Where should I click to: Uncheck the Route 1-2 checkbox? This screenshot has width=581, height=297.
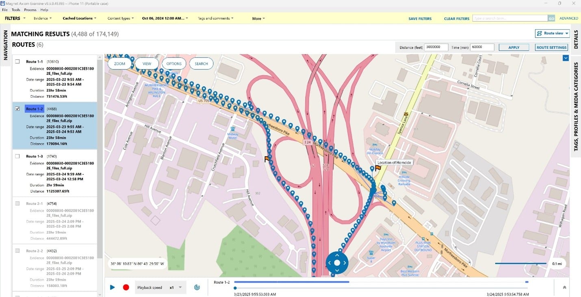tap(17, 109)
